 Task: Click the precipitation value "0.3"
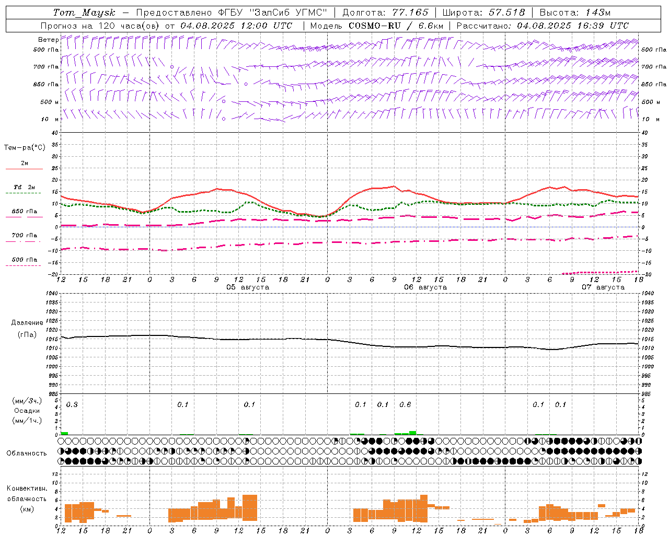pyautogui.click(x=72, y=405)
